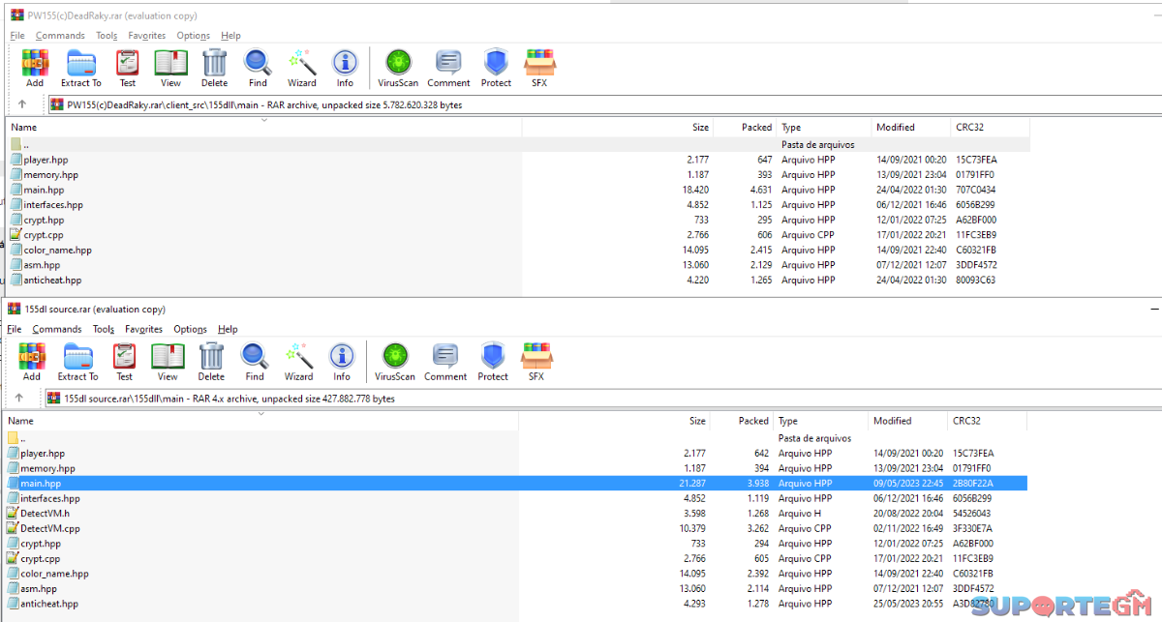
Task: Select player.hpp in PW155 DeadRaky window
Action: click(x=519, y=160)
